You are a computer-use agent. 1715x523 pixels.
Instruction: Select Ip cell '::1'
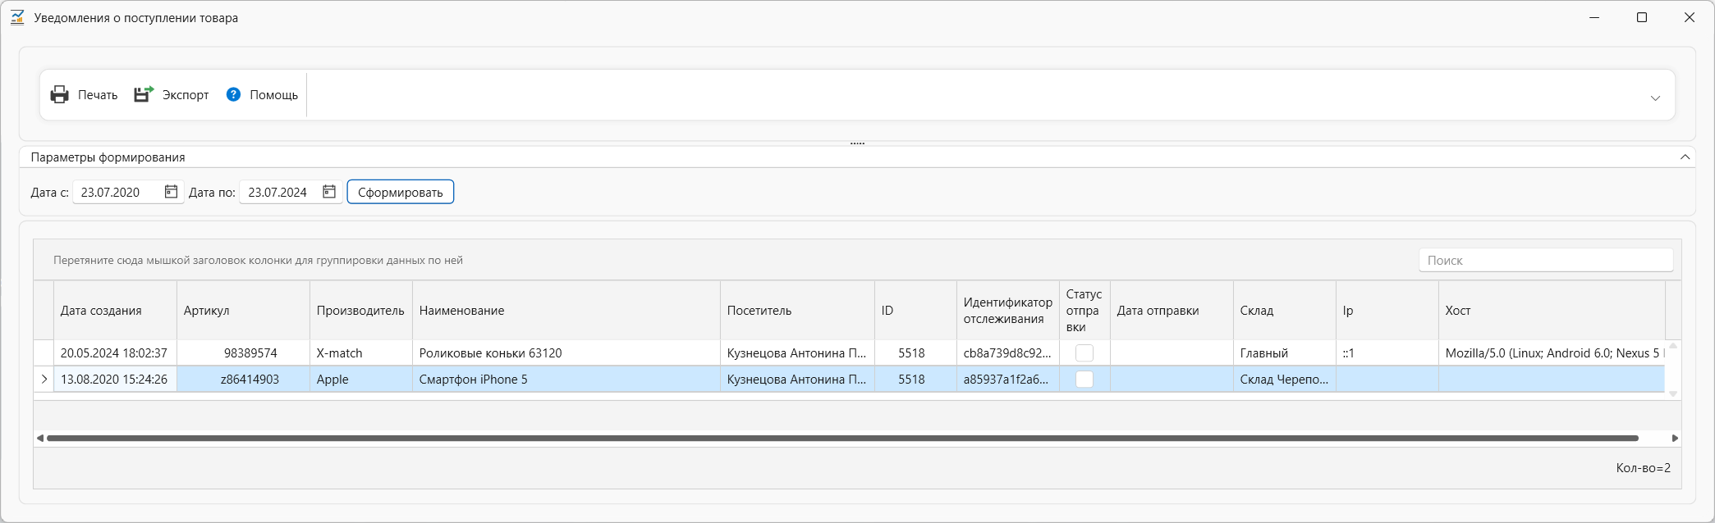point(1387,353)
